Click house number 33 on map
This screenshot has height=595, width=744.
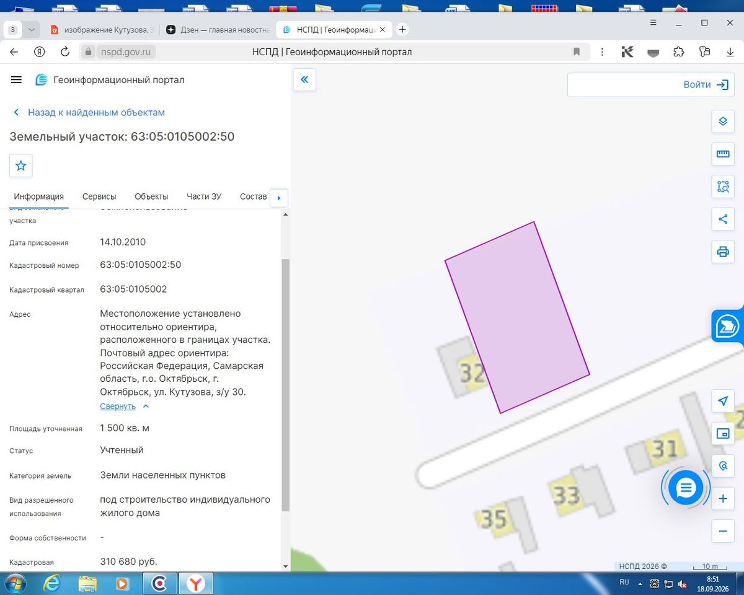[566, 495]
